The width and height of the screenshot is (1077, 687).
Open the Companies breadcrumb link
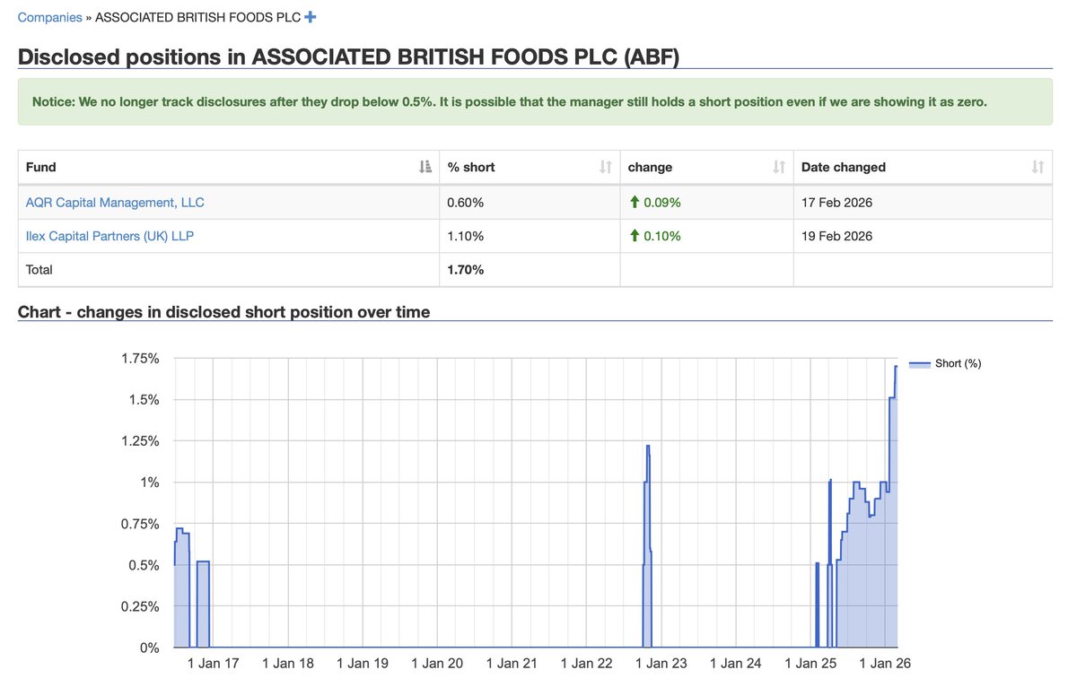click(x=50, y=17)
